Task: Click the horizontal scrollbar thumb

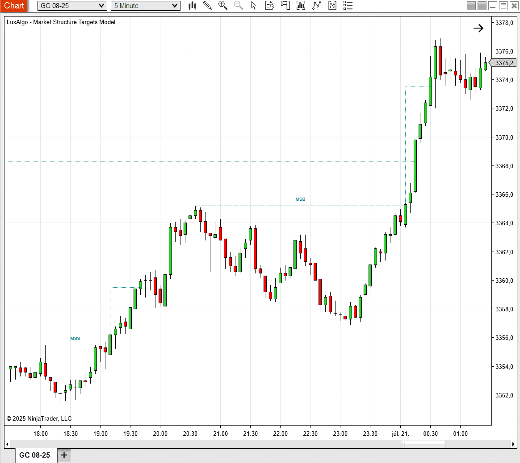Action: point(423,444)
